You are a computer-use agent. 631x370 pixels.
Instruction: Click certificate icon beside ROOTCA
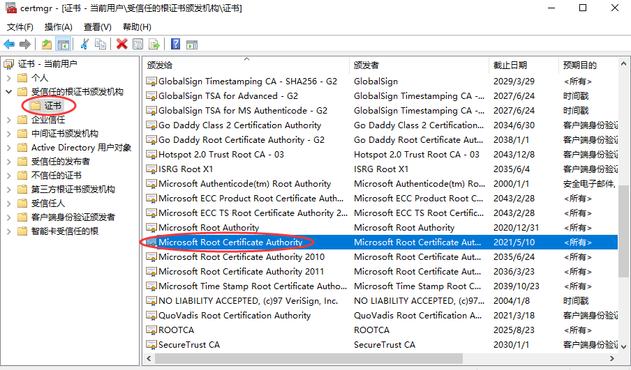pos(151,330)
